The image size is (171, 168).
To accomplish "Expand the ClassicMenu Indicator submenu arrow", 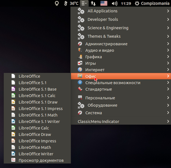I will click(x=168, y=121).
